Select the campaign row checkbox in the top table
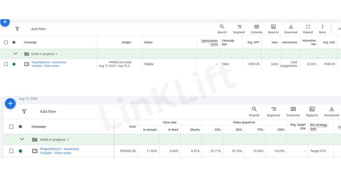The image size is (341, 192). (6, 64)
